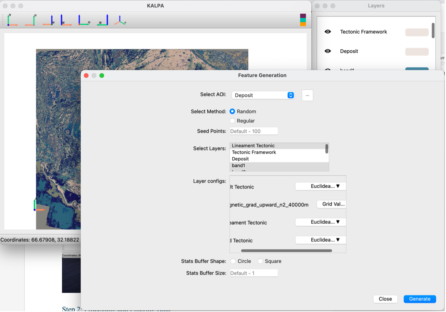Select Square as stats buffer shape
The width and height of the screenshot is (446, 312).
coord(260,261)
